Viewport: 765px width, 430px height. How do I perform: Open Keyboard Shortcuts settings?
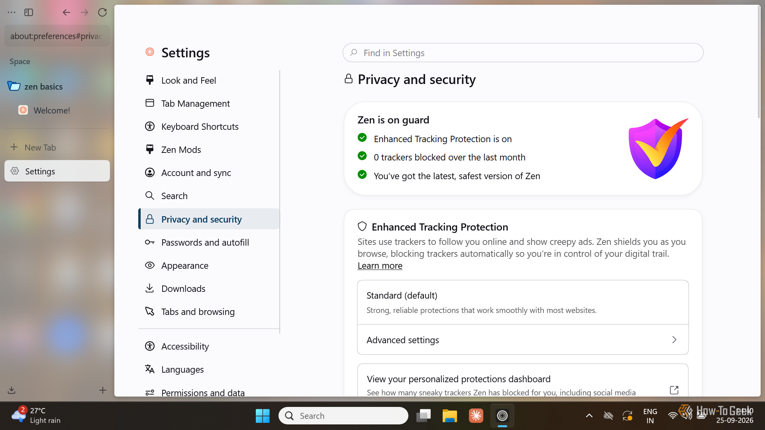pyautogui.click(x=209, y=127)
